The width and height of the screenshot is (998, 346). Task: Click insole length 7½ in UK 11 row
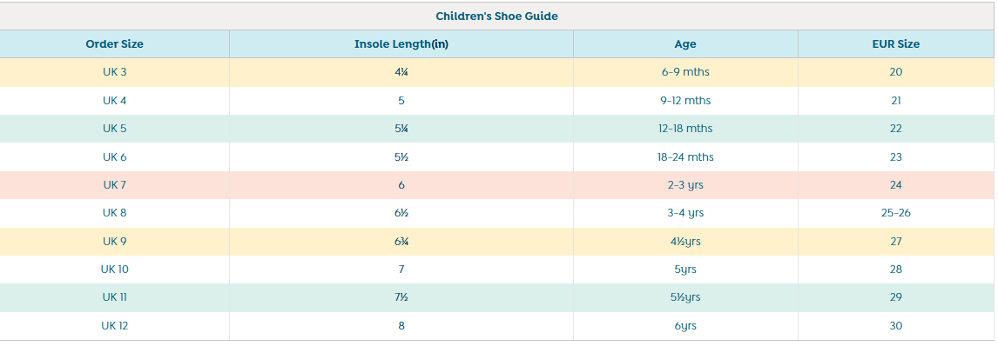401,297
